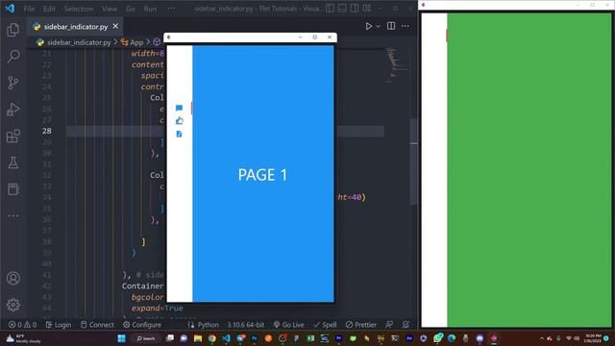Open Excel from the taskbar
This screenshot has height=346, width=615.
click(x=310, y=338)
